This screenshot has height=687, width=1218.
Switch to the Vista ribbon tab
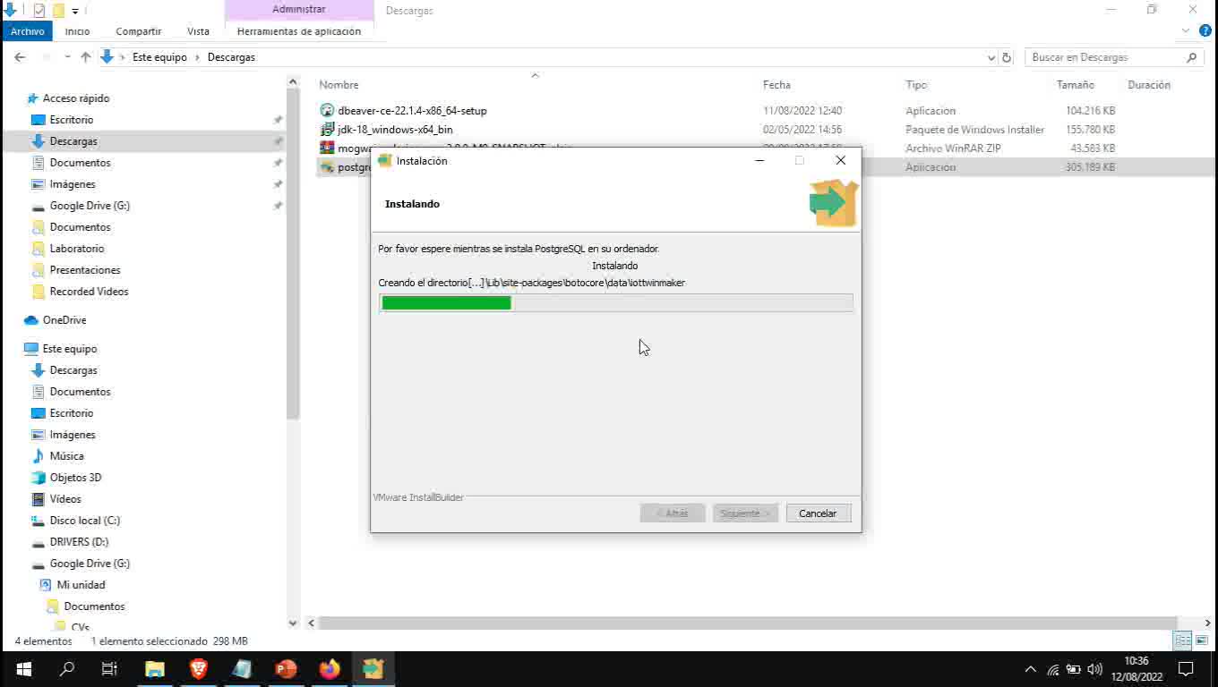198,31
